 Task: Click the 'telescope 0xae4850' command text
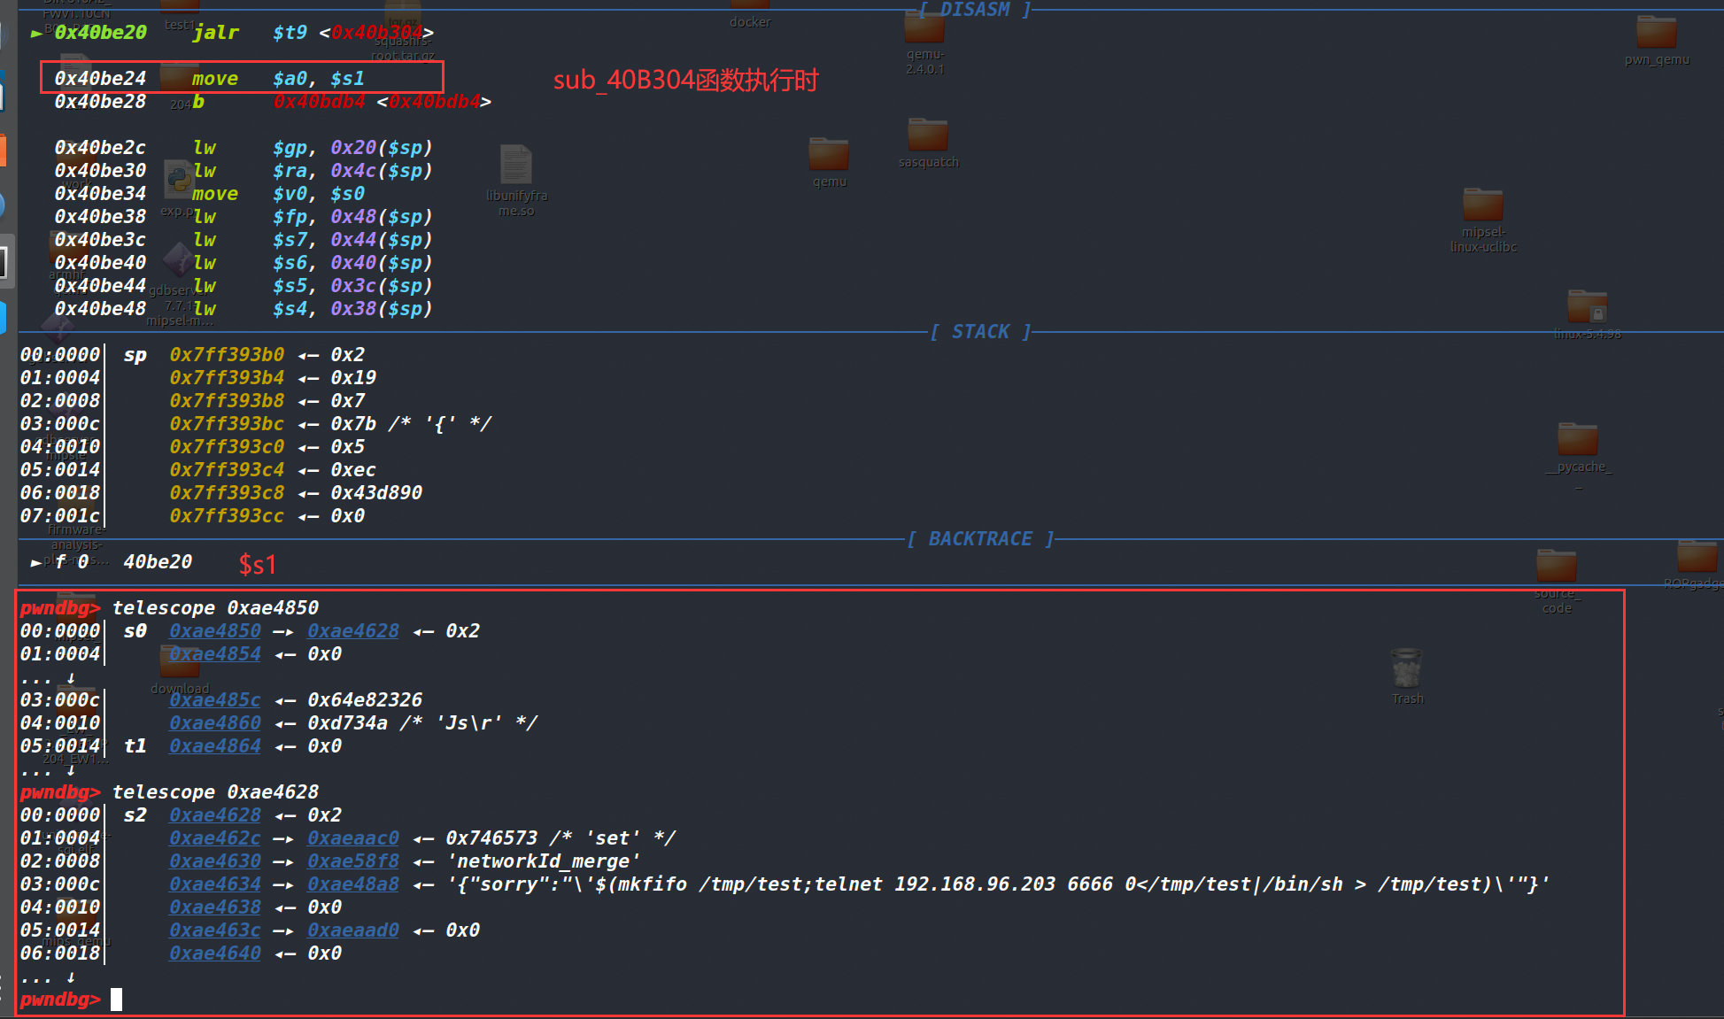(215, 608)
